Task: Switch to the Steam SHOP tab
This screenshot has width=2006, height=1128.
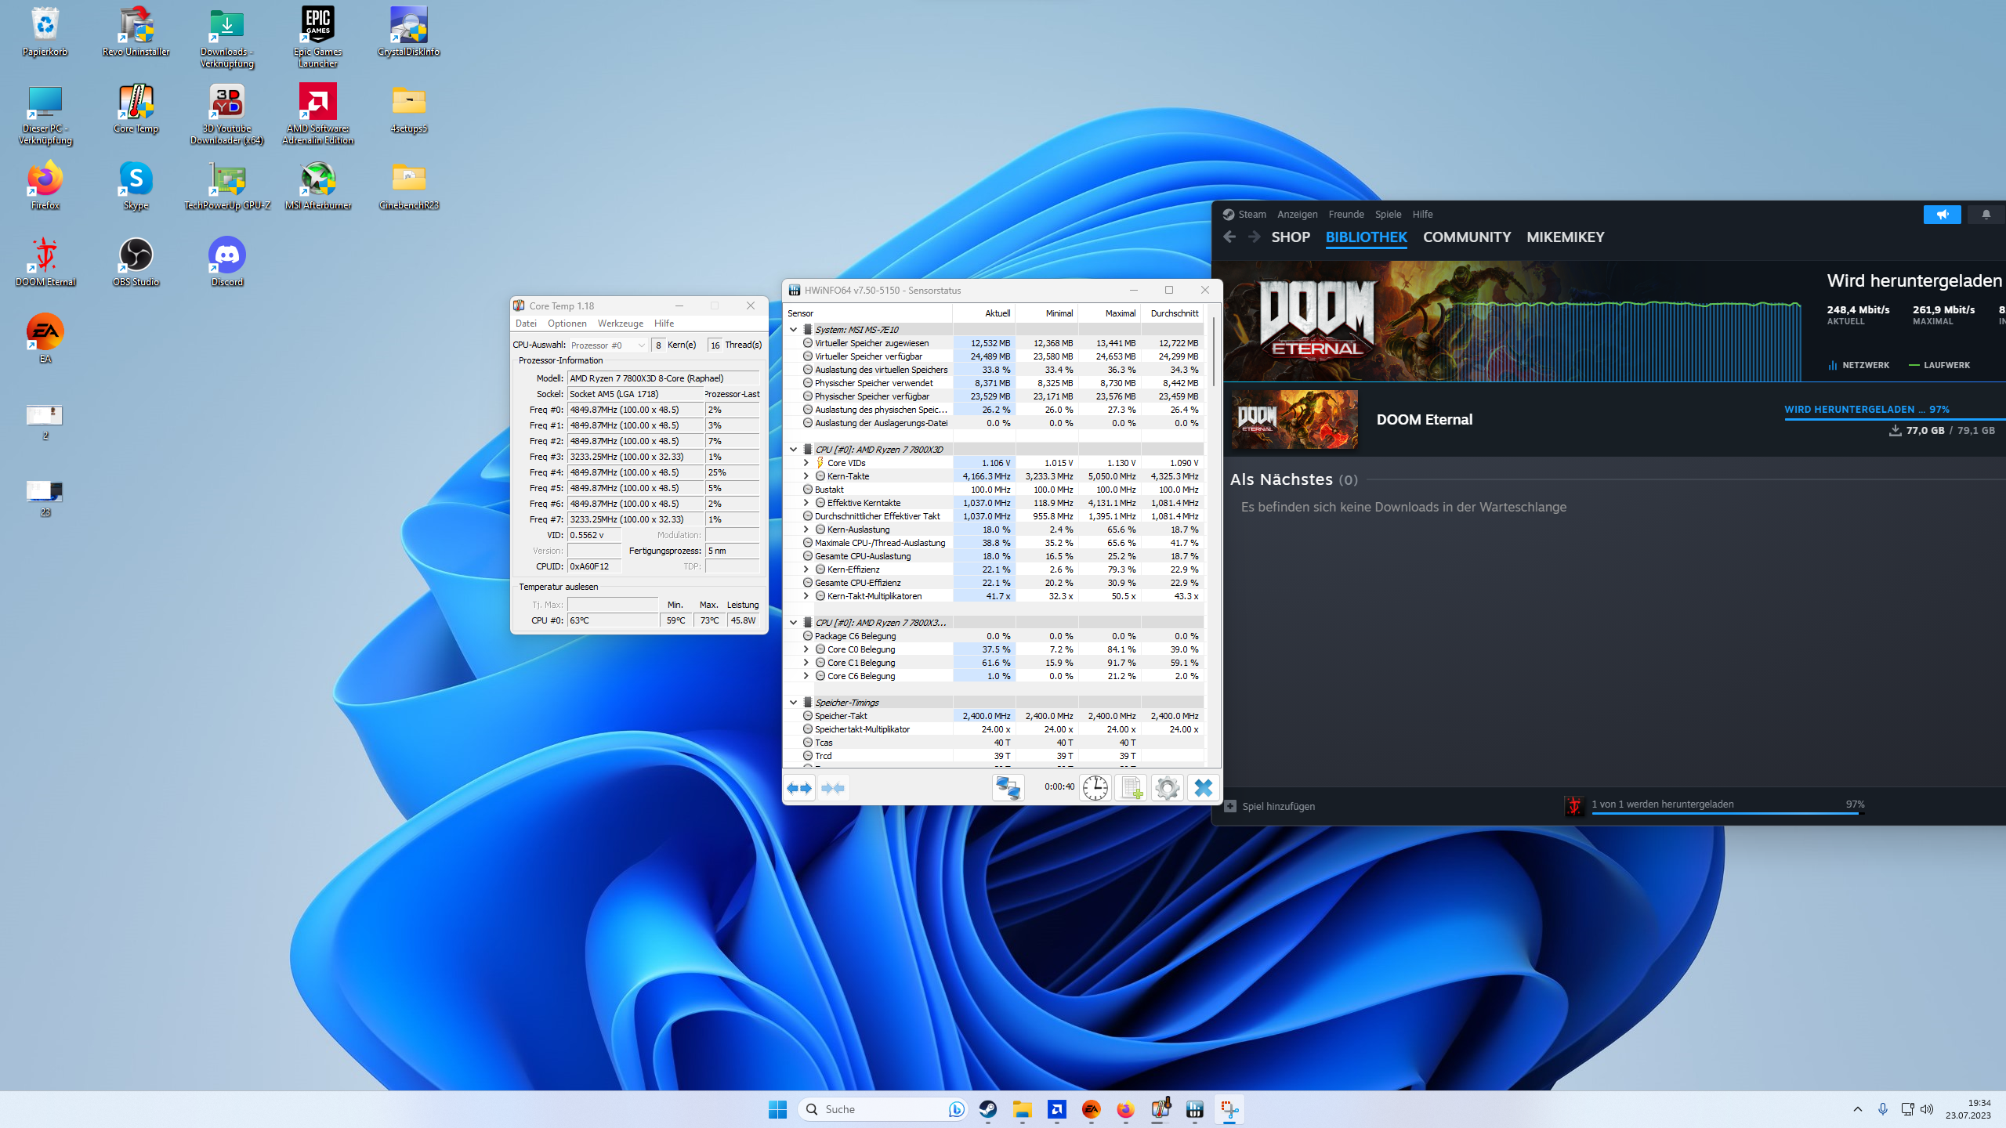Action: pos(1291,237)
